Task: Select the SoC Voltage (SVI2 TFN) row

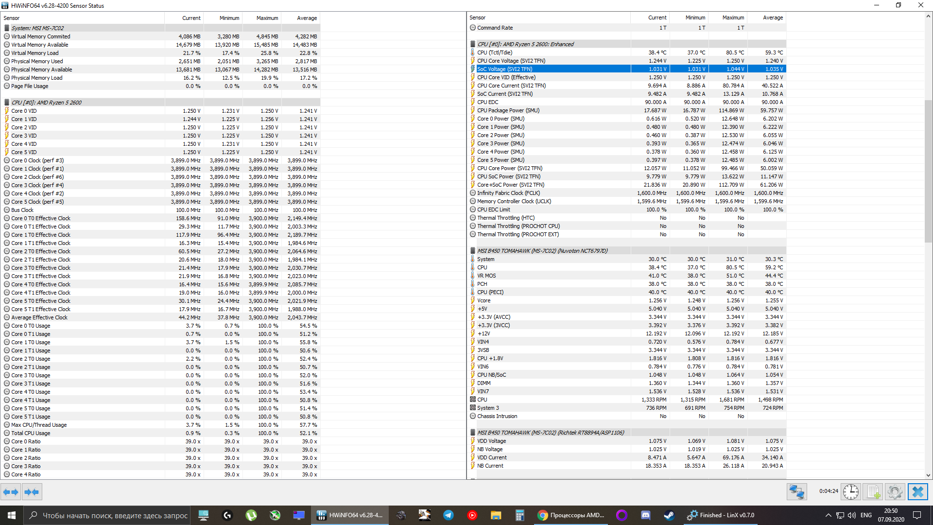Action: coord(504,69)
